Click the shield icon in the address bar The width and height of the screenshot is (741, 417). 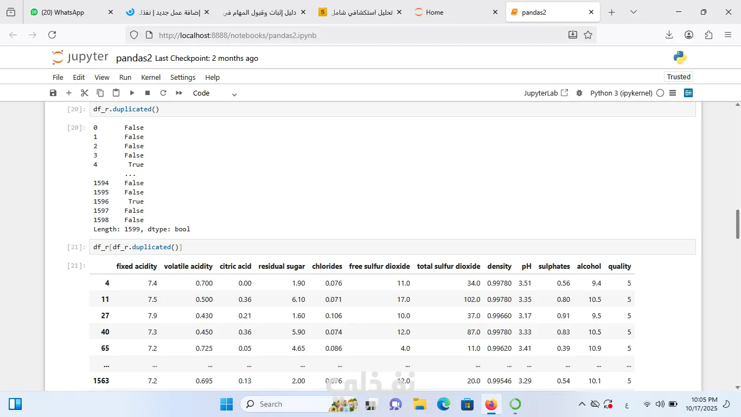pyautogui.click(x=134, y=35)
